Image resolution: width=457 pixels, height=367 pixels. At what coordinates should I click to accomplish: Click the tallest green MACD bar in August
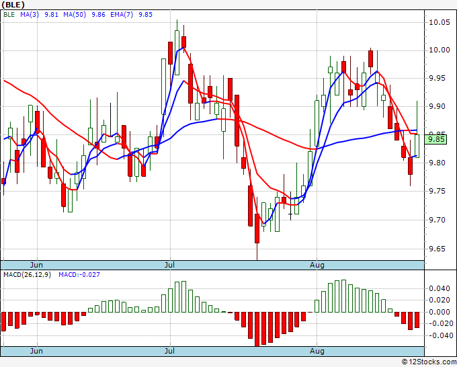tap(343, 296)
